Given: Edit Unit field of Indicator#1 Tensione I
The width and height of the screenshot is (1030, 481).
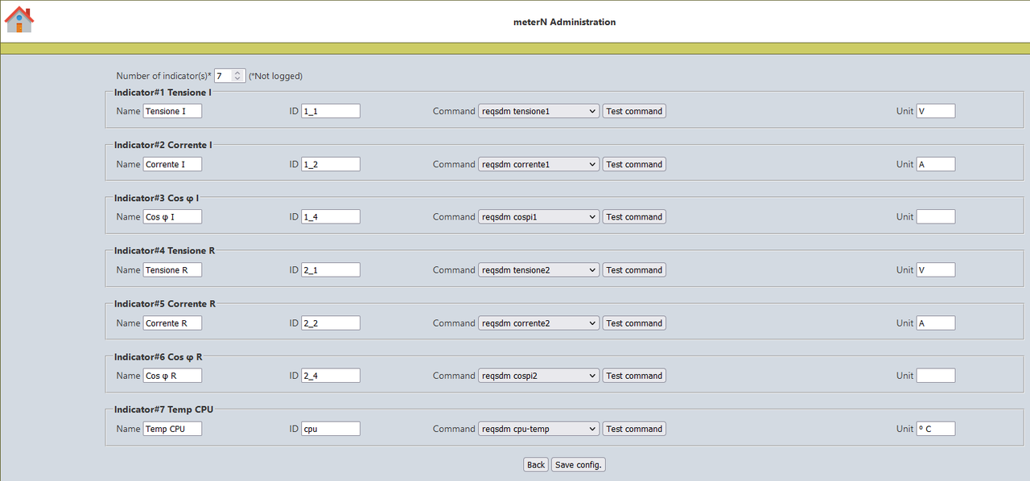Looking at the screenshot, I should click(936, 111).
